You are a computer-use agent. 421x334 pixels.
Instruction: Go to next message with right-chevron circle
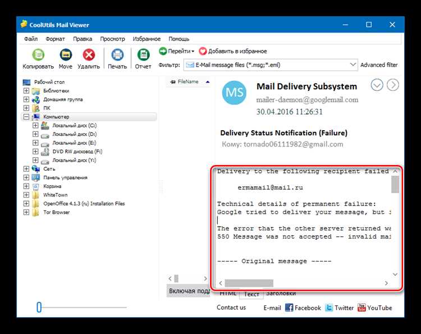click(393, 85)
